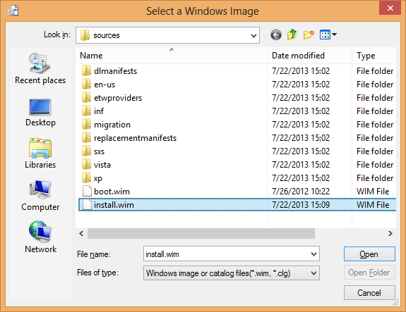Viewport: 406px width, 312px height.
Task: Create a new folder
Action: coord(309,35)
